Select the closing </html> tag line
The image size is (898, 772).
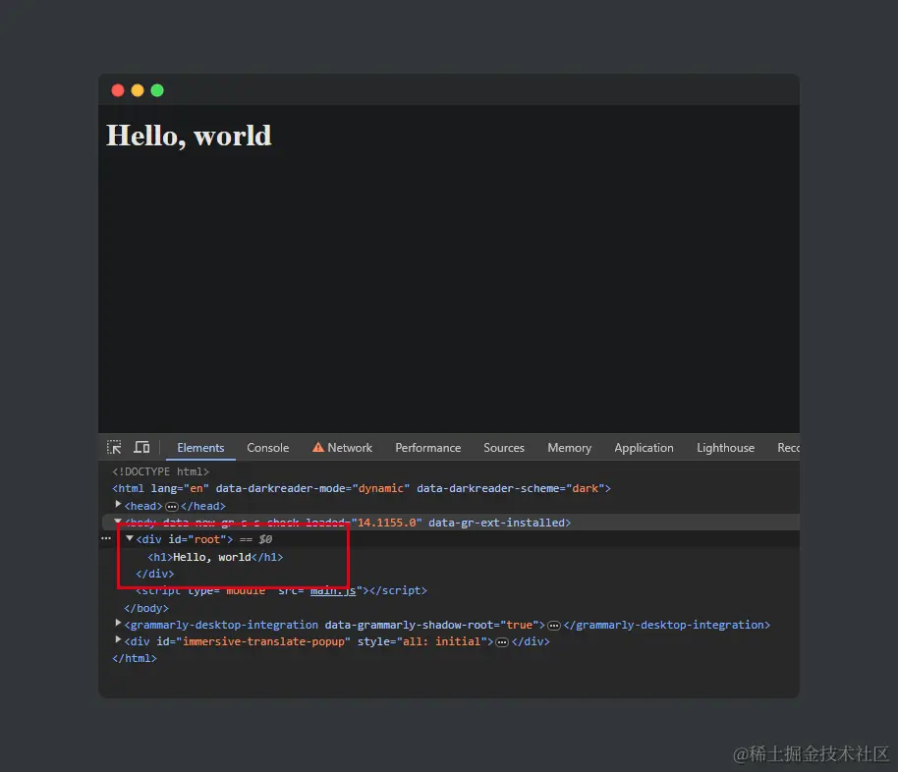pyautogui.click(x=135, y=659)
